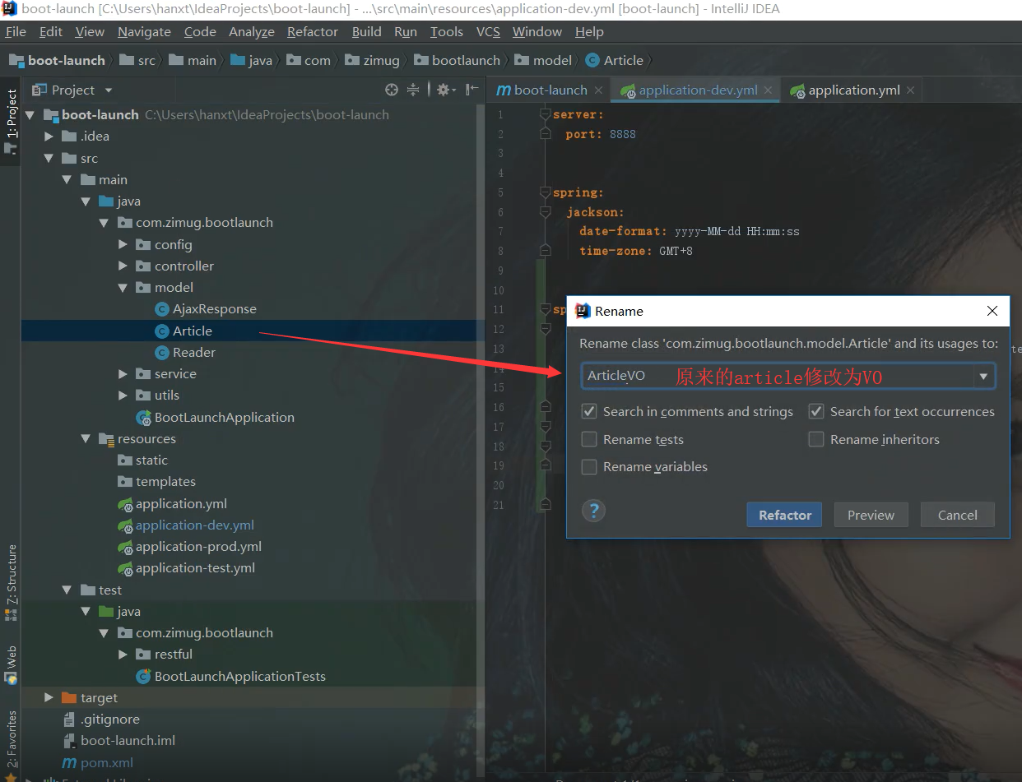This screenshot has width=1022, height=782.
Task: Click the Preview button
Action: pyautogui.click(x=871, y=515)
